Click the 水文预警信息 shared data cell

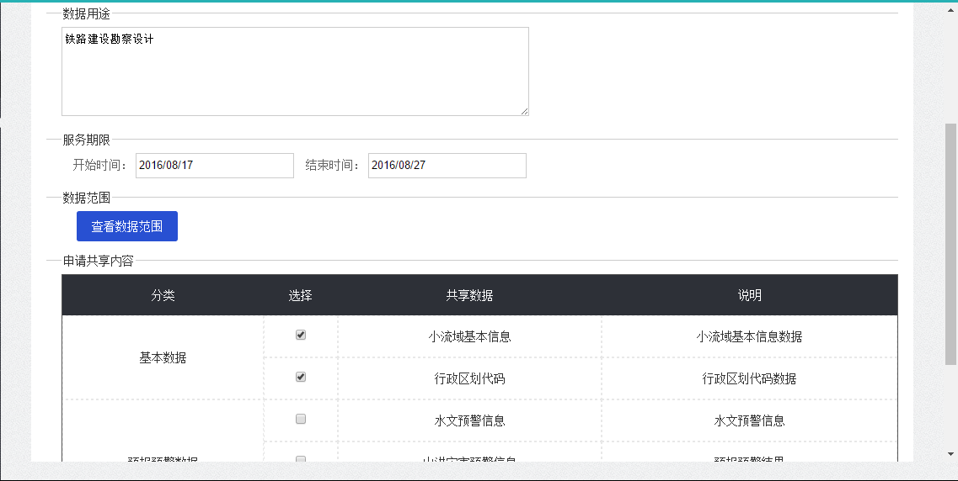tap(469, 420)
